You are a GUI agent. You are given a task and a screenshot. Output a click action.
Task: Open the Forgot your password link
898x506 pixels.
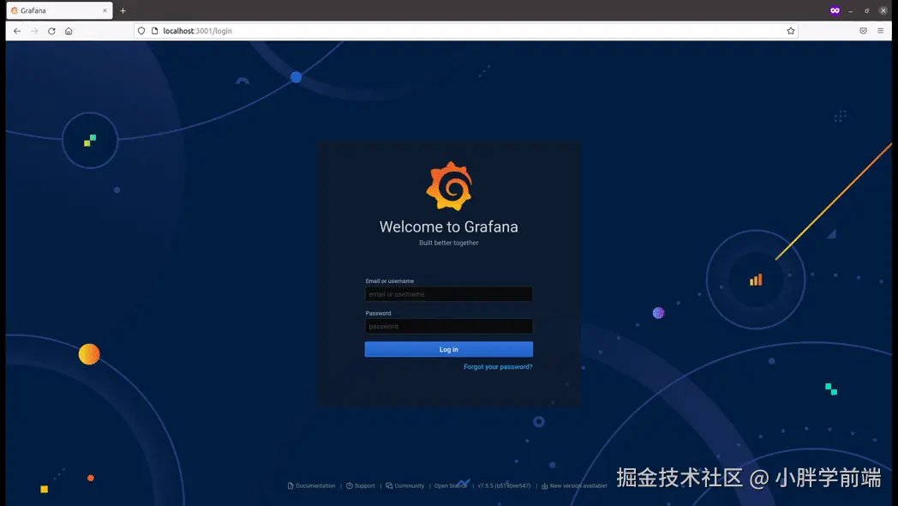click(498, 367)
